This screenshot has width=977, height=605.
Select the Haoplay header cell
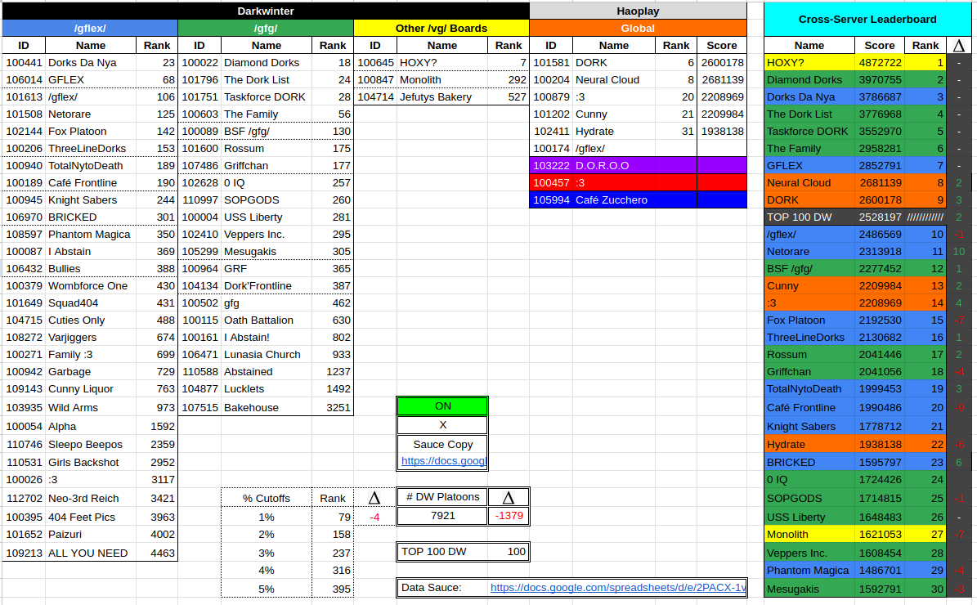[x=638, y=11]
